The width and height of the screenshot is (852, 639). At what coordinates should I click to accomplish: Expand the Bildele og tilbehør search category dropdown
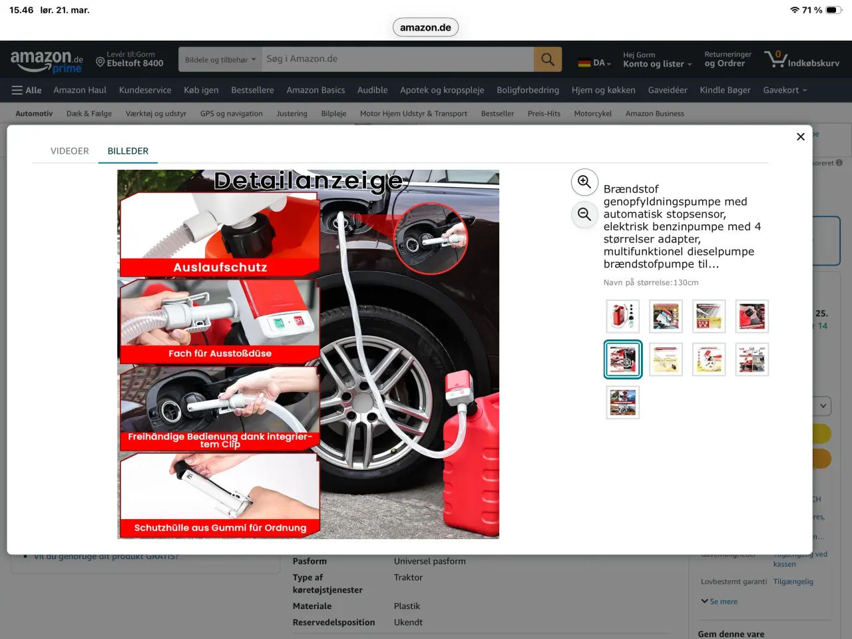click(220, 59)
